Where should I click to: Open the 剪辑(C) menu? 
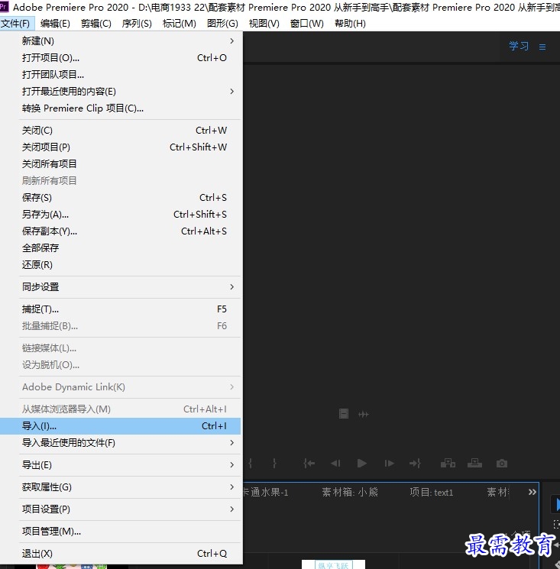point(96,24)
